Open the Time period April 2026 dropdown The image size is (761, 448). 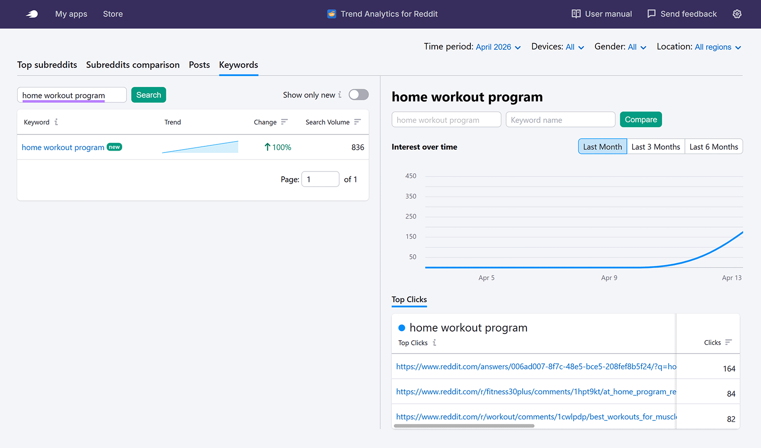click(x=498, y=47)
